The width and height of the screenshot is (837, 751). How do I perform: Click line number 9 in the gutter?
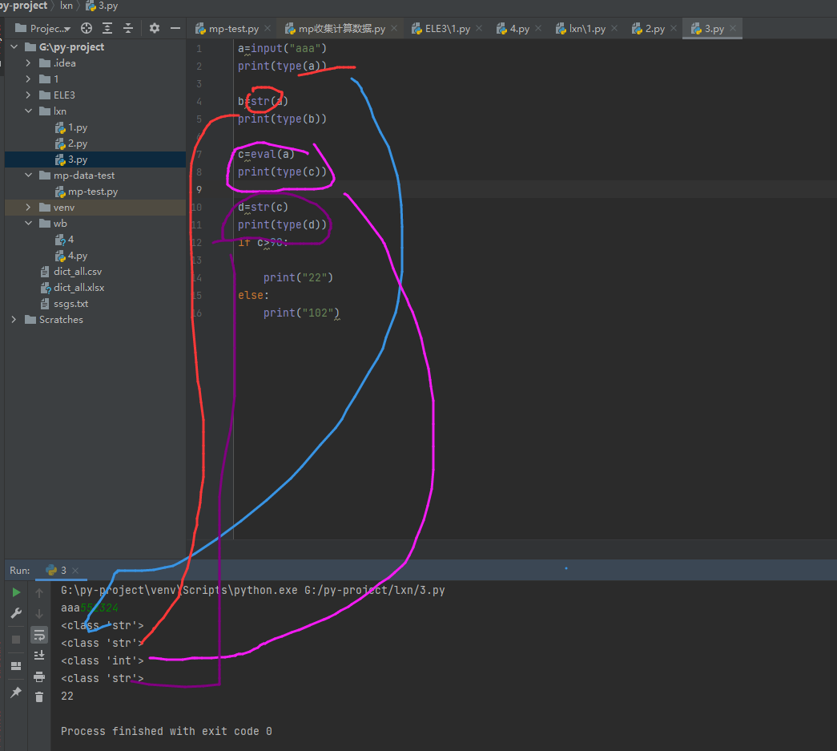click(199, 189)
